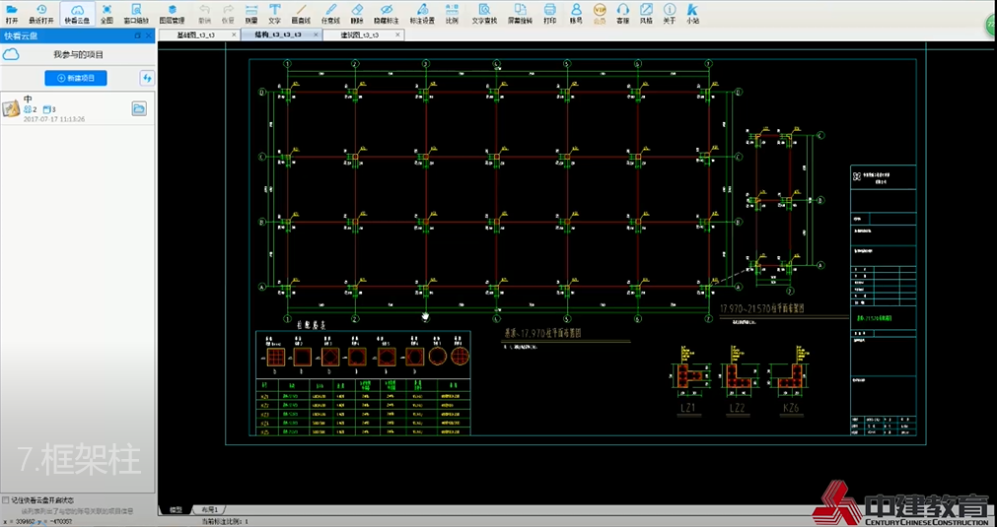Image resolution: width=997 pixels, height=527 pixels.
Task: Open 文字查找 text search tool
Action: (x=484, y=14)
